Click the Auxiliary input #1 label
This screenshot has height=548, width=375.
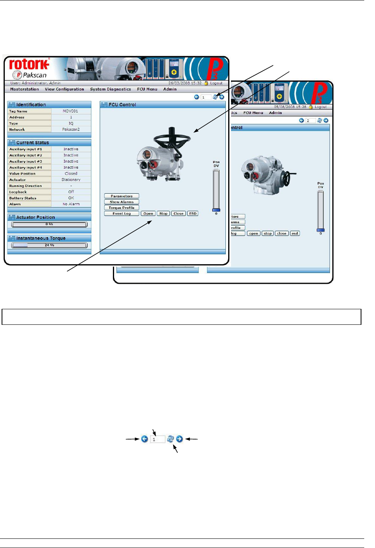click(x=26, y=149)
